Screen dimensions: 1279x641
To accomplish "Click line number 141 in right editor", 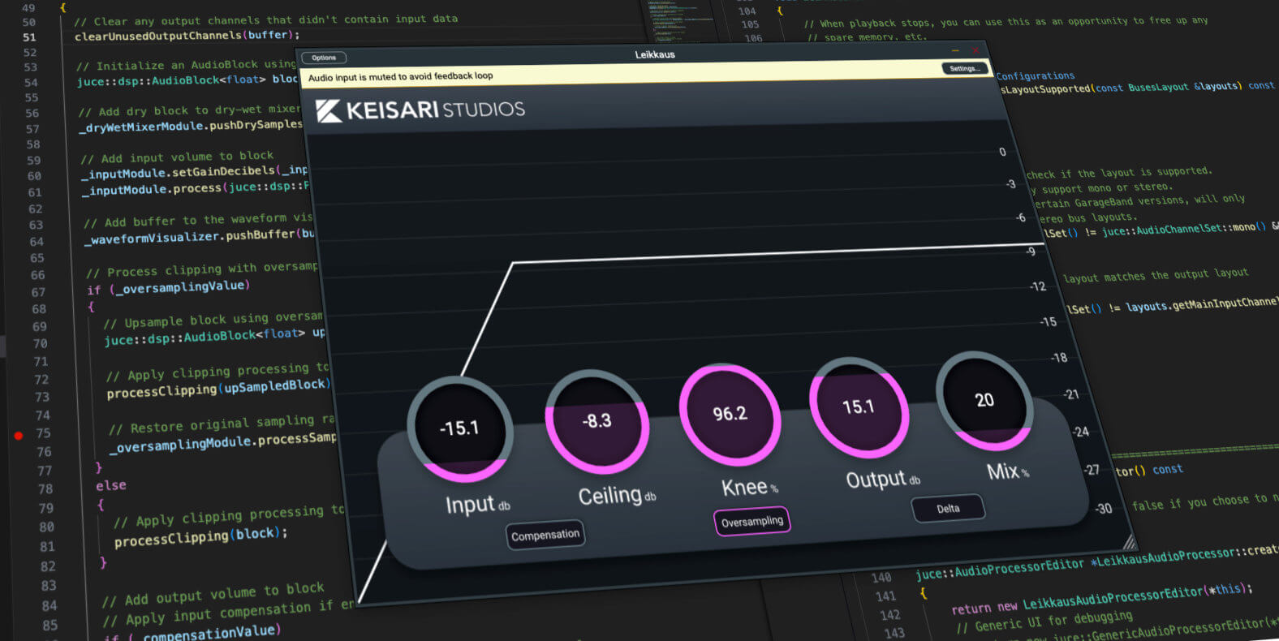I will tap(885, 596).
